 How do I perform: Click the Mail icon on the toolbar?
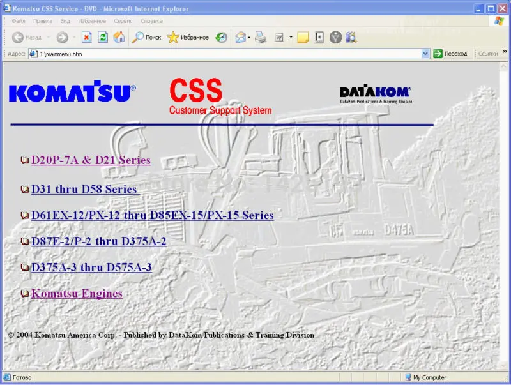tap(240, 37)
